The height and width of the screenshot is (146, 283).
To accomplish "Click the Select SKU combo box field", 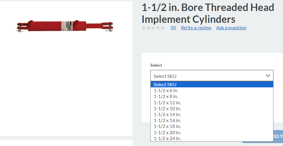I will pos(208,76).
